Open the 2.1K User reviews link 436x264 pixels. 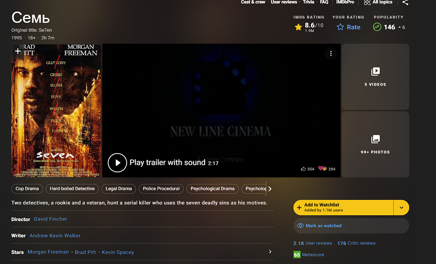click(312, 243)
